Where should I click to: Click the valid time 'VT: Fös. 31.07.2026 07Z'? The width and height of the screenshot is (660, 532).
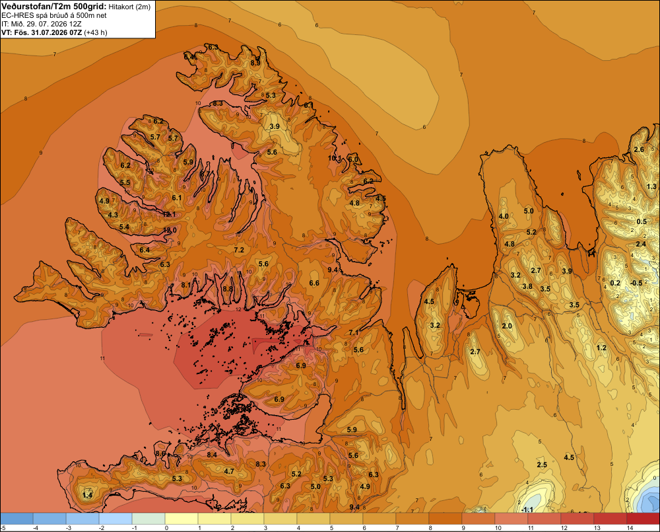coord(42,32)
